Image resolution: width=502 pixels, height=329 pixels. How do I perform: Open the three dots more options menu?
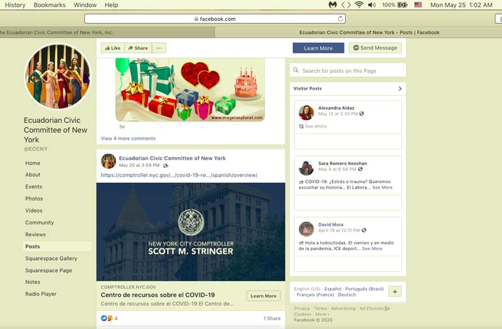159,48
